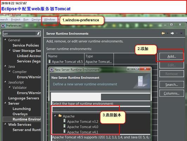Open the back history dropdown arrow
Image resolution: width=187 pixels, height=141 pixels.
point(168,33)
